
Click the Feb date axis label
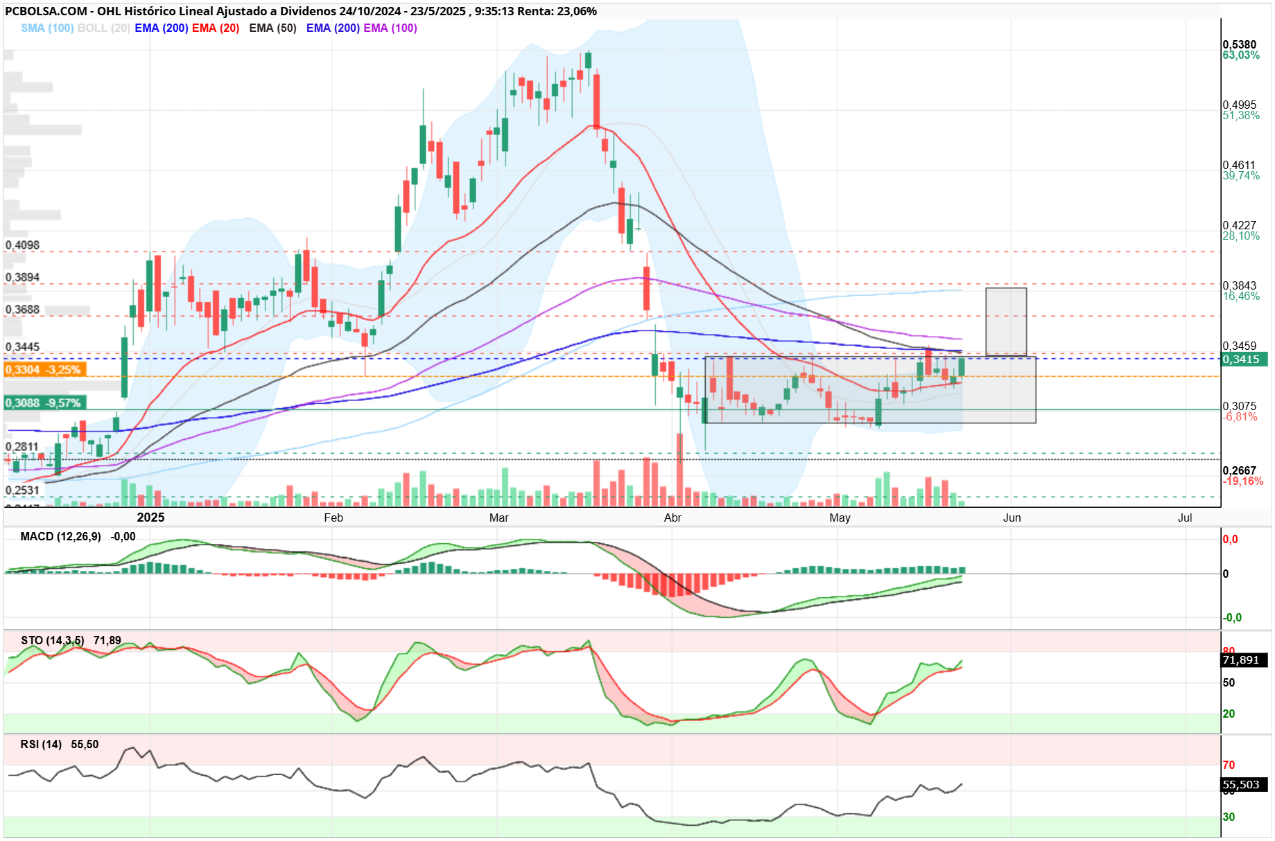(333, 517)
